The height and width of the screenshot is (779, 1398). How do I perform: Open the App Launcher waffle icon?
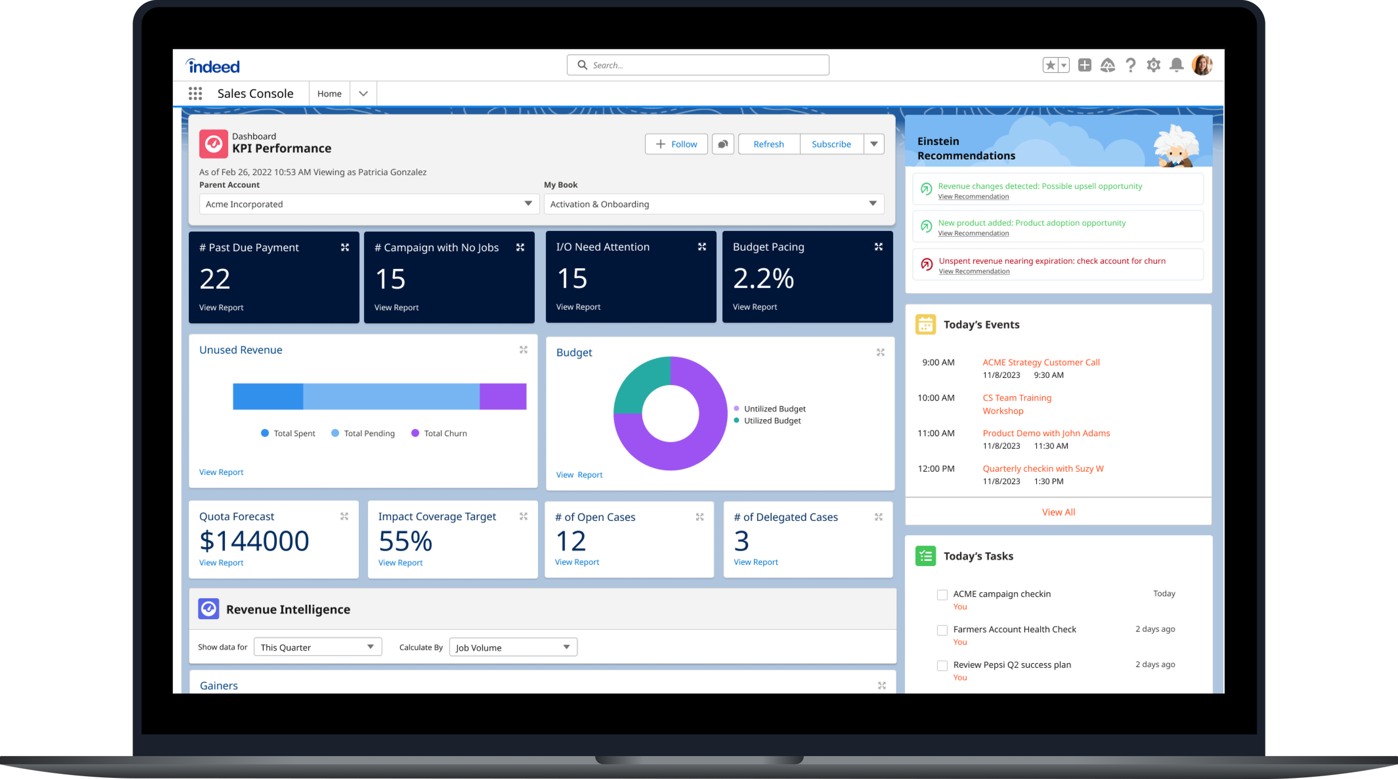[x=195, y=93]
